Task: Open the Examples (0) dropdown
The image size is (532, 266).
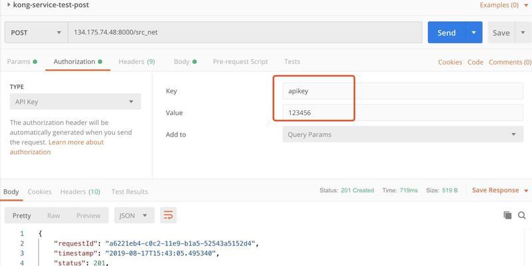Action: click(504, 5)
